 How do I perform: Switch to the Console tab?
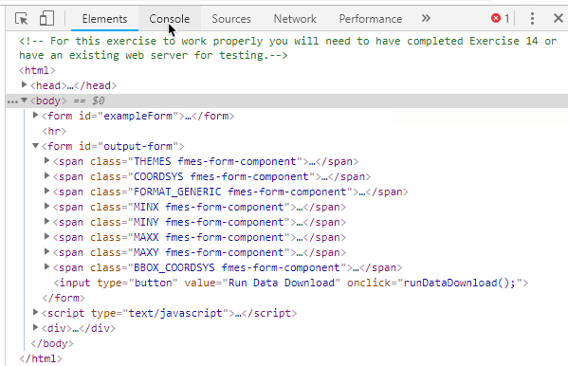click(x=169, y=19)
